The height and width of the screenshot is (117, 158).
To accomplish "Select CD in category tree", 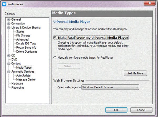I will tap(13, 55).
